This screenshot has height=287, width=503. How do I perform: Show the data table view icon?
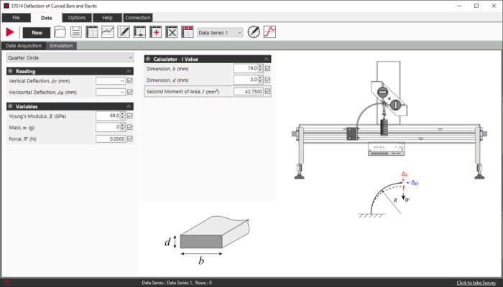point(92,32)
